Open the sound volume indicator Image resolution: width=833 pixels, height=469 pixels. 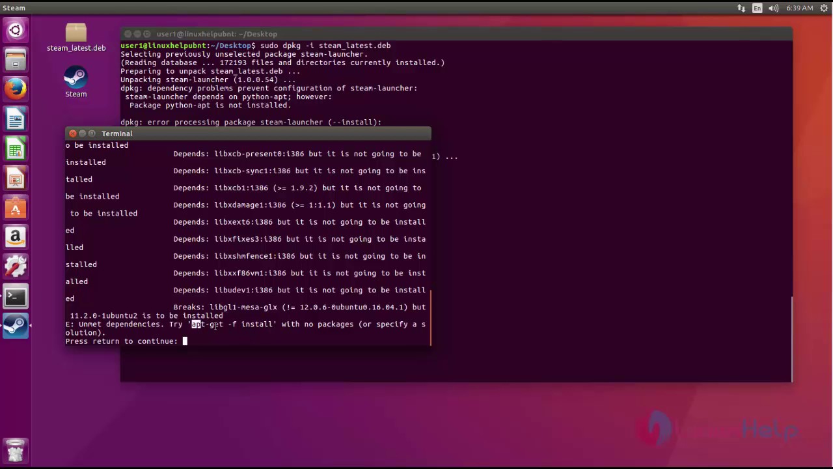pos(774,8)
